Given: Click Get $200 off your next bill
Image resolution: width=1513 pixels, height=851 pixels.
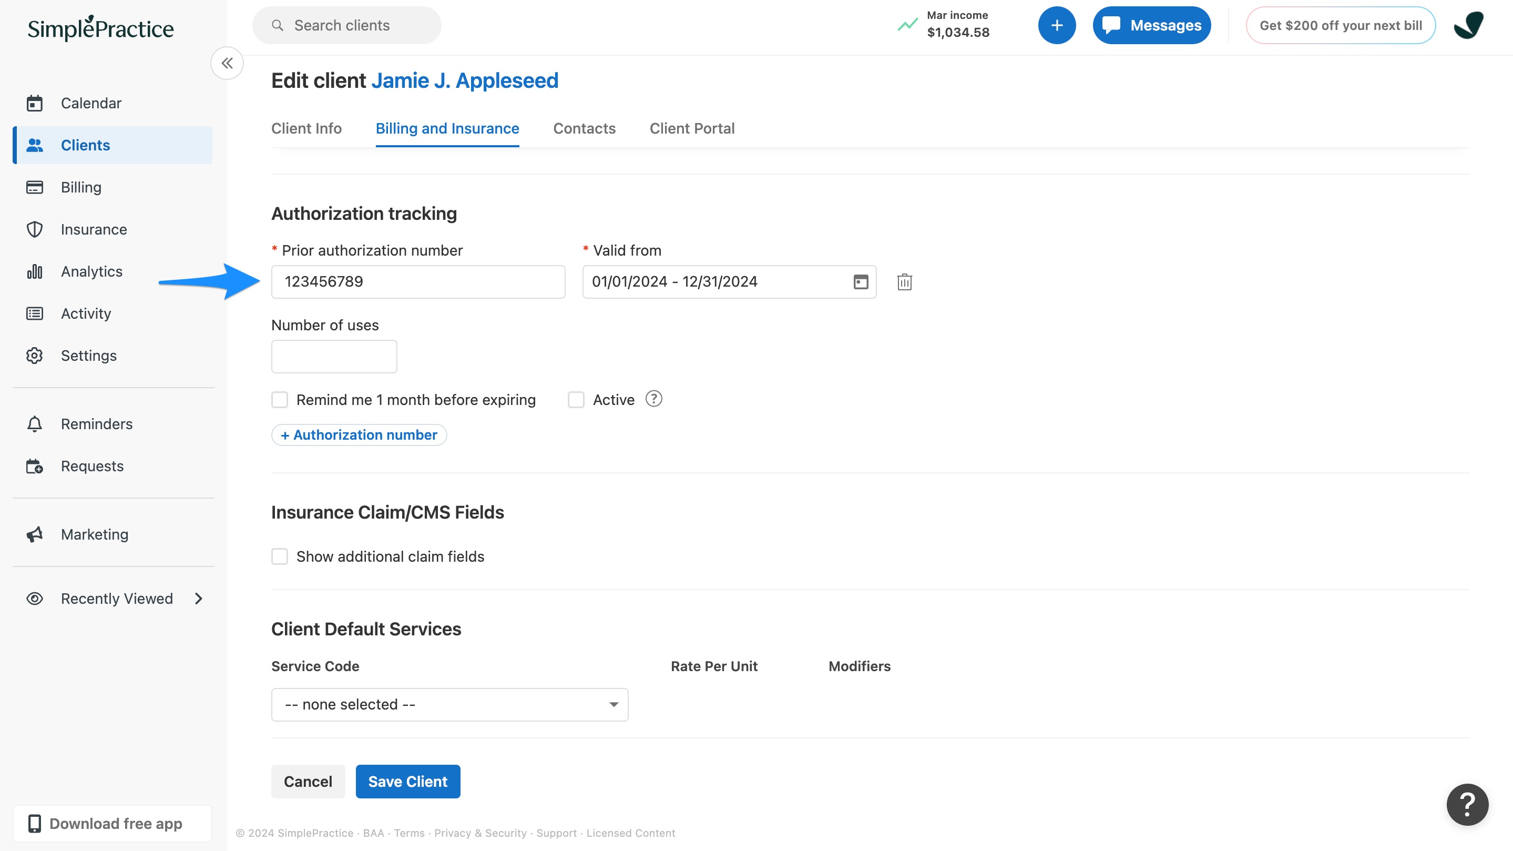Looking at the screenshot, I should [x=1341, y=25].
